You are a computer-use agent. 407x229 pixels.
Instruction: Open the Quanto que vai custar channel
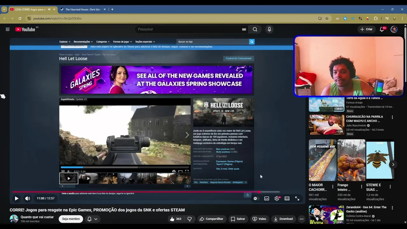coord(37,217)
